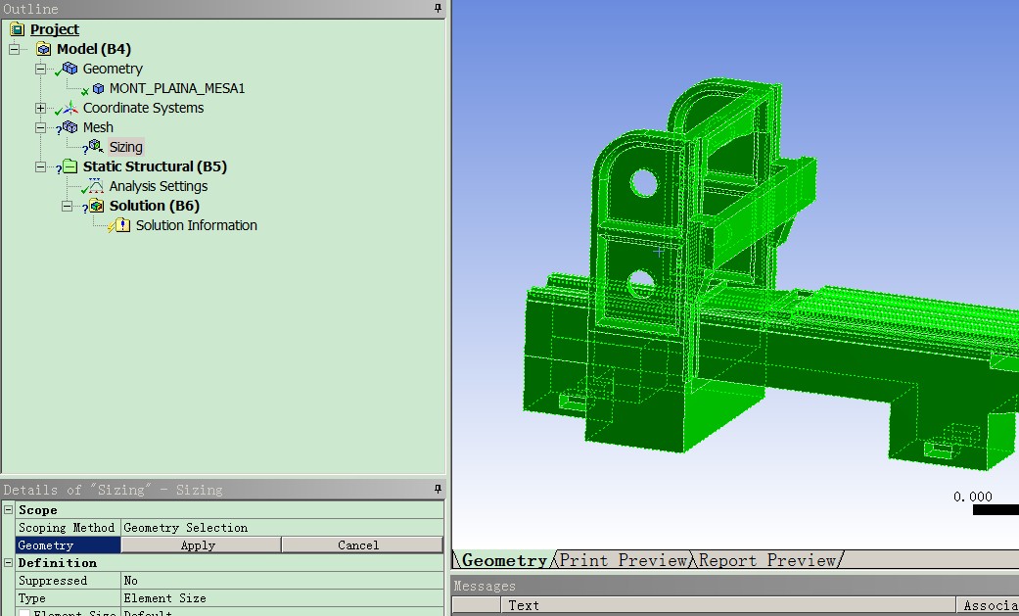Collapse the Geometry tree node
Screen dimensions: 1019x616
[x=40, y=69]
